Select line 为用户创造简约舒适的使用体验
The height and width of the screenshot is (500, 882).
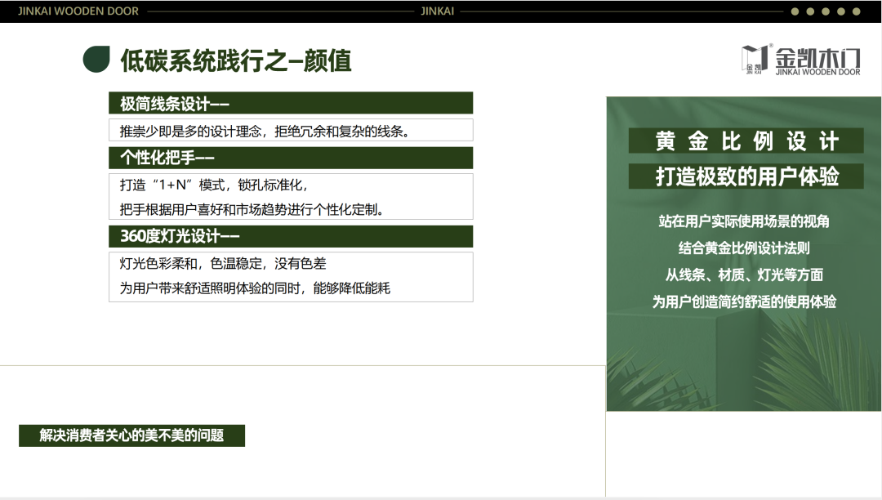point(744,302)
